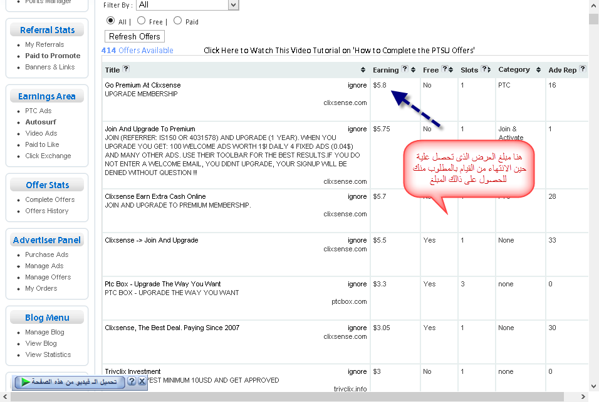Close the video download bar
599x402 pixels.
coord(142,381)
